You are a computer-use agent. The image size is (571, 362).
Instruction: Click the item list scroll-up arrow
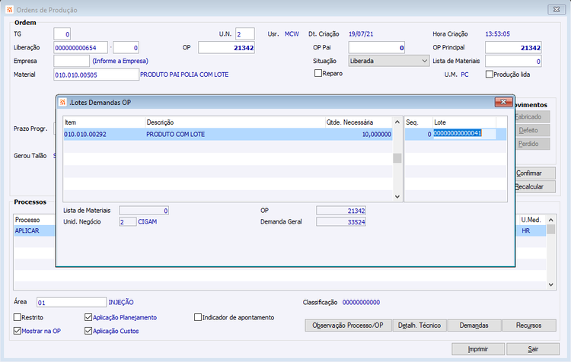pyautogui.click(x=397, y=122)
